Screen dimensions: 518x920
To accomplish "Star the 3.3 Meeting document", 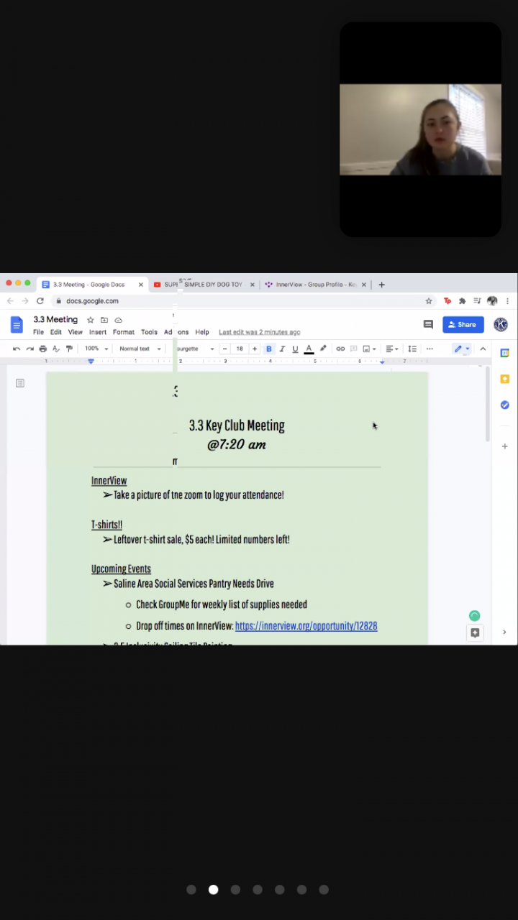I will click(x=91, y=320).
